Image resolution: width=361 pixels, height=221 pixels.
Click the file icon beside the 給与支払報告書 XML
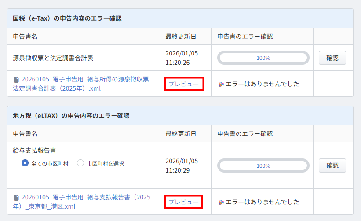coord(16,198)
